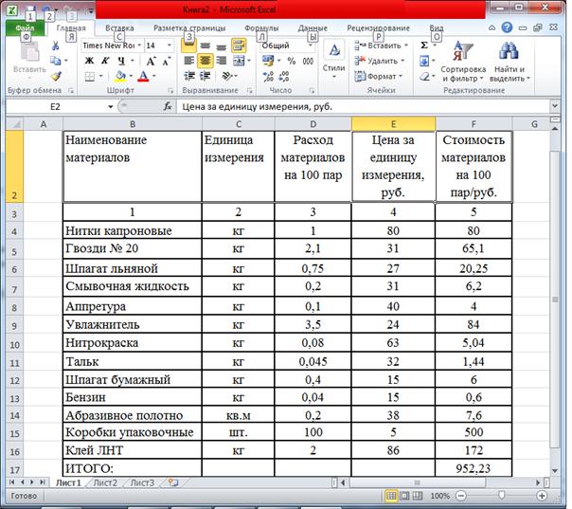Open Find and Select (Найти и выделить)
The height and width of the screenshot is (509, 572).
click(509, 62)
